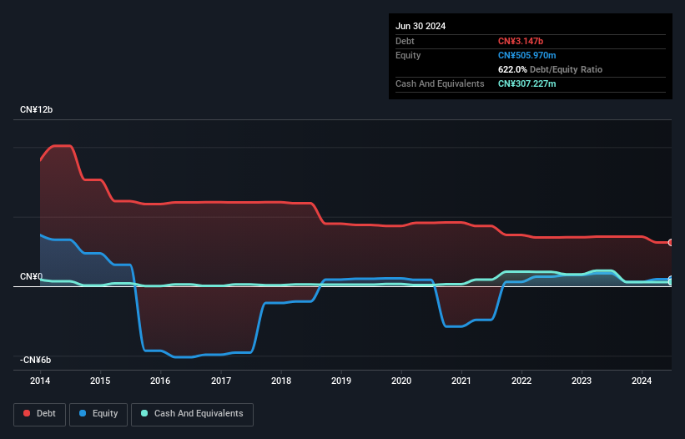The image size is (685, 439).
Task: Select the 2020 x-axis label
Action: point(401,381)
